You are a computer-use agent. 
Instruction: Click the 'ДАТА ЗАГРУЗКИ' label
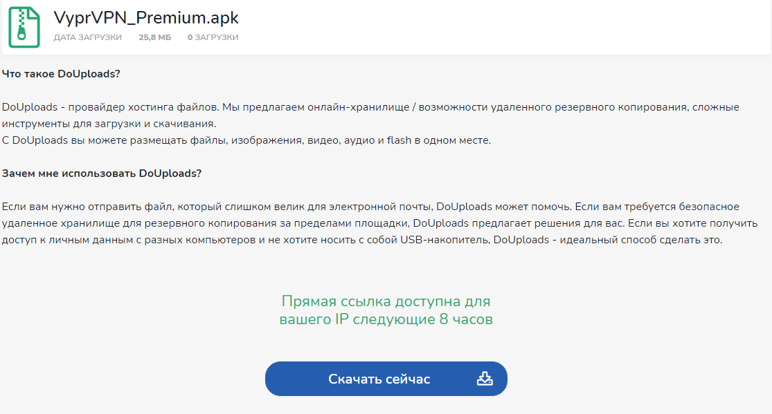pos(88,37)
